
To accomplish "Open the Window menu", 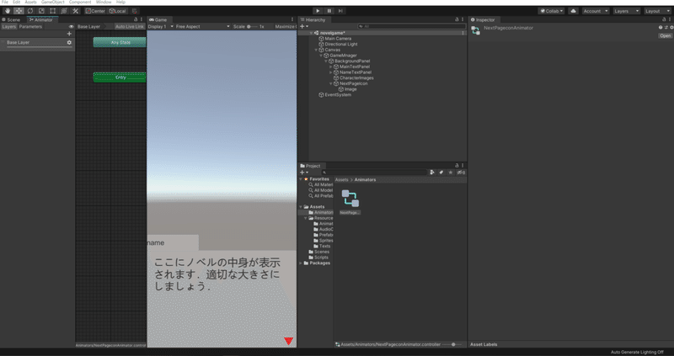I will [104, 3].
